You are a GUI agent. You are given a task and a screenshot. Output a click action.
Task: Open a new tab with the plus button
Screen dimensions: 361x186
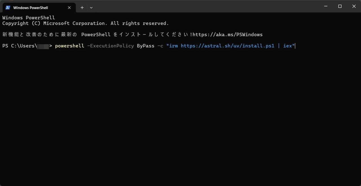[82, 8]
